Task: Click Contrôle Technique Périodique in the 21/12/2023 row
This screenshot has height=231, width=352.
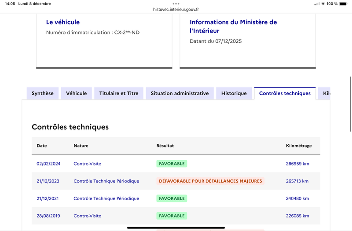Action: 106,181
